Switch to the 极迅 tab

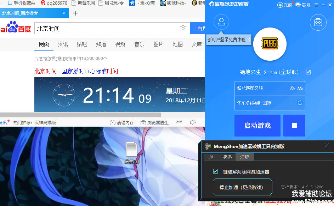(227, 157)
